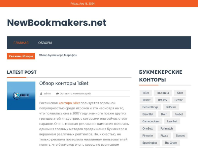Select the The Greek tag
The image size is (198, 148).
pyautogui.click(x=171, y=143)
